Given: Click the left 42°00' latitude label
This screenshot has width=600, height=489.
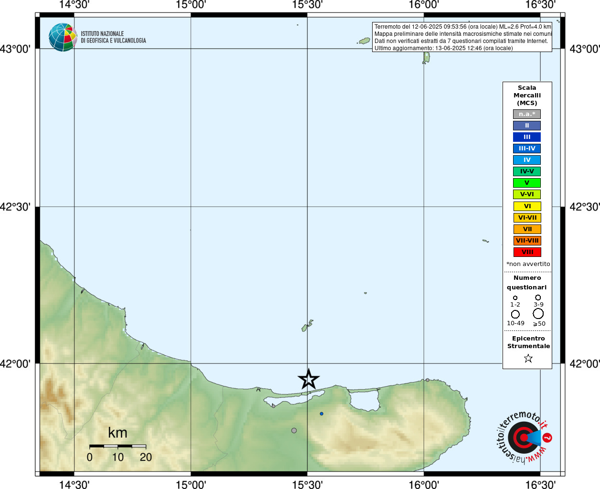Looking at the screenshot, I should click(15, 364).
